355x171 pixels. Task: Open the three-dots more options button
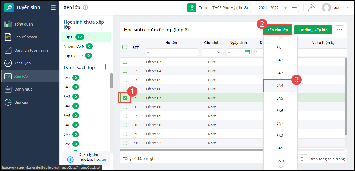tap(339, 30)
